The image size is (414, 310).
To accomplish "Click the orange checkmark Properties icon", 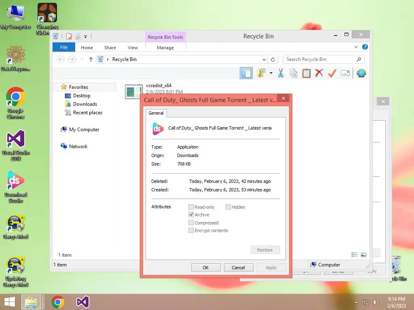I will point(332,73).
